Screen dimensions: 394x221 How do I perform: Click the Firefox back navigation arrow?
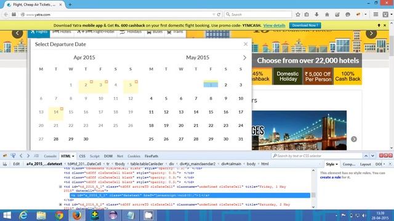6,15
